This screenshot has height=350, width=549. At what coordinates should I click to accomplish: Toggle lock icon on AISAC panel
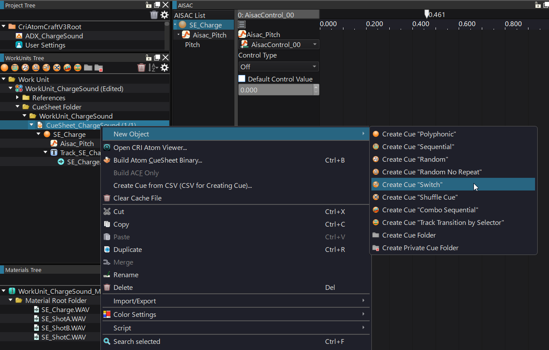click(538, 5)
